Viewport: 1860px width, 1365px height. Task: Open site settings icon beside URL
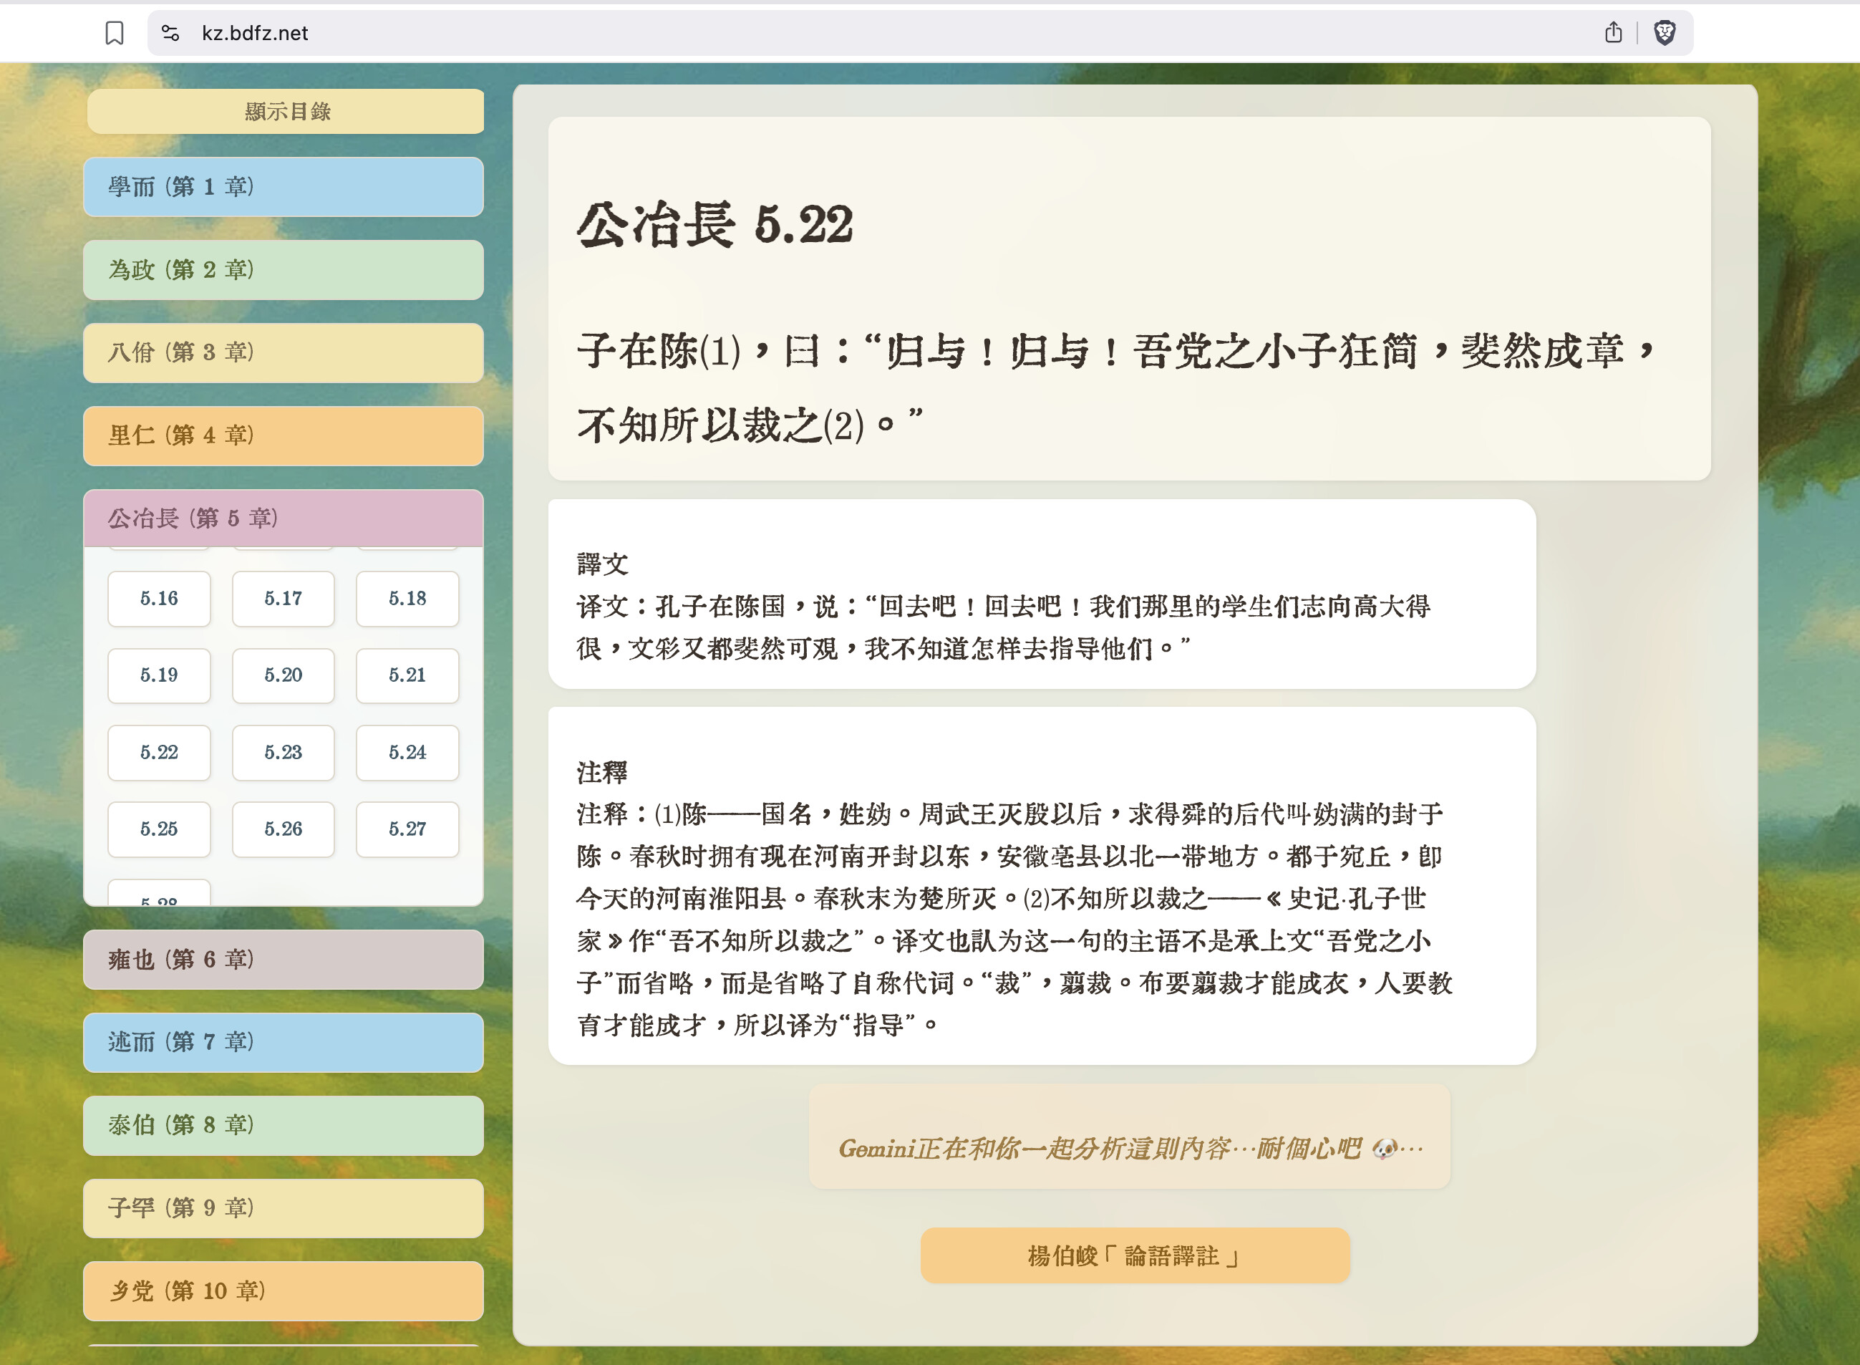(170, 33)
